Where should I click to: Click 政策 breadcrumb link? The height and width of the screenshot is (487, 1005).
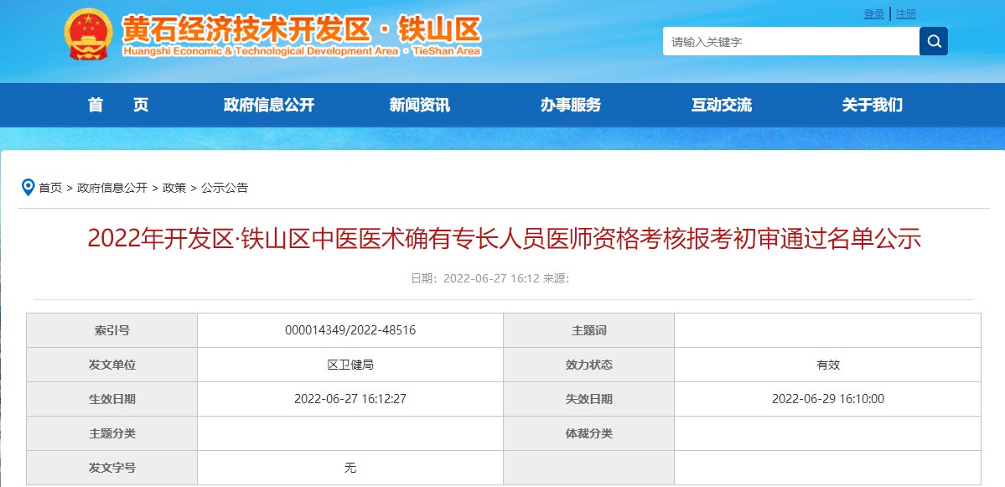174,188
